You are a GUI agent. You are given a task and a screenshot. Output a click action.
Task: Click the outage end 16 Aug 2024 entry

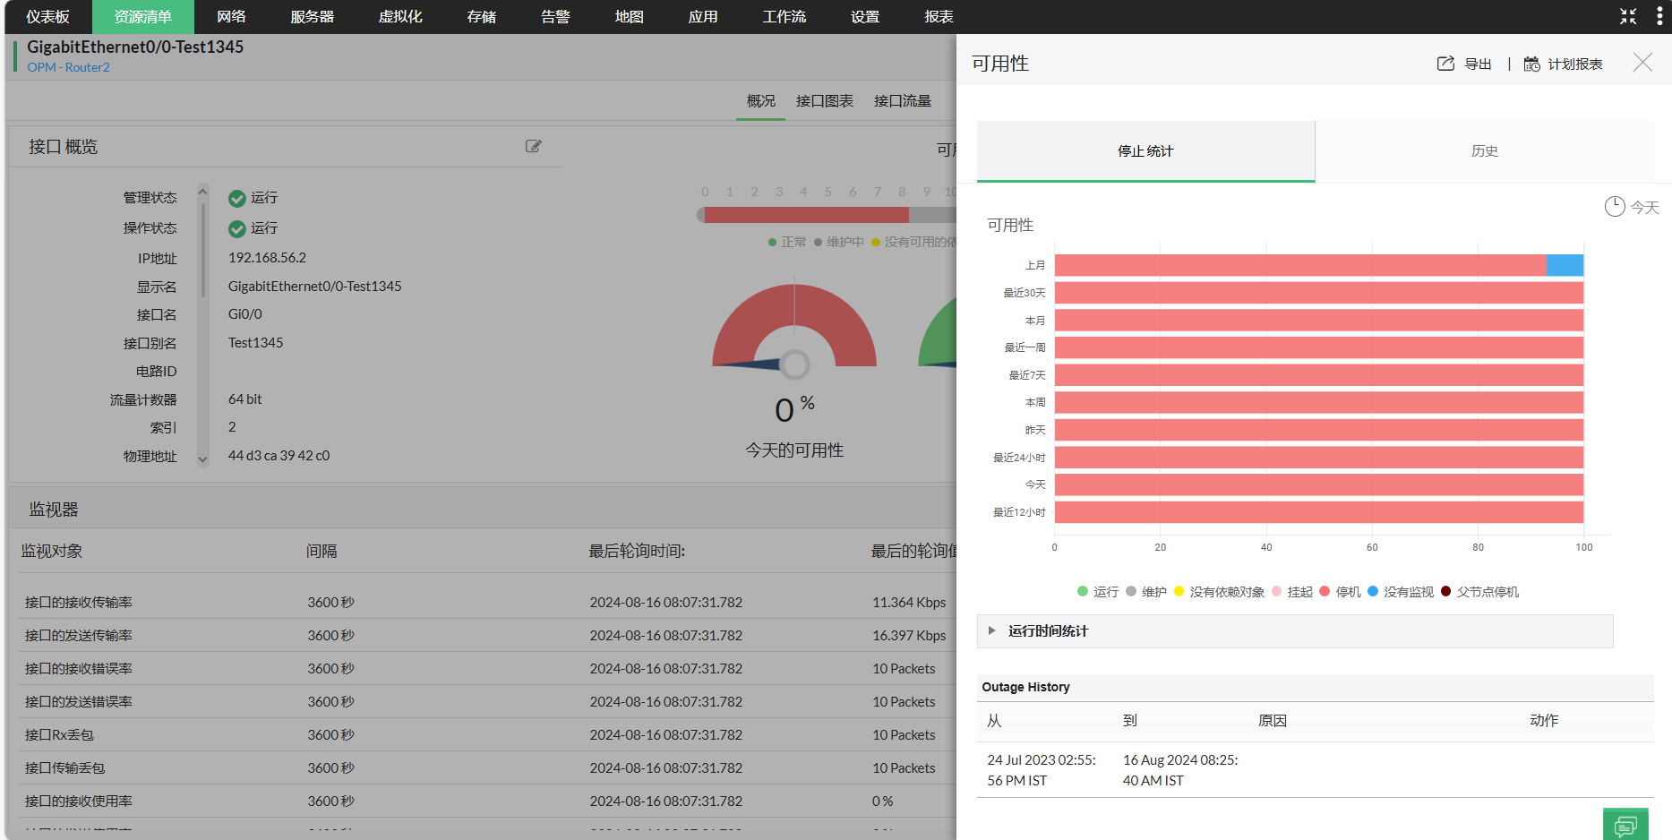tap(1180, 770)
